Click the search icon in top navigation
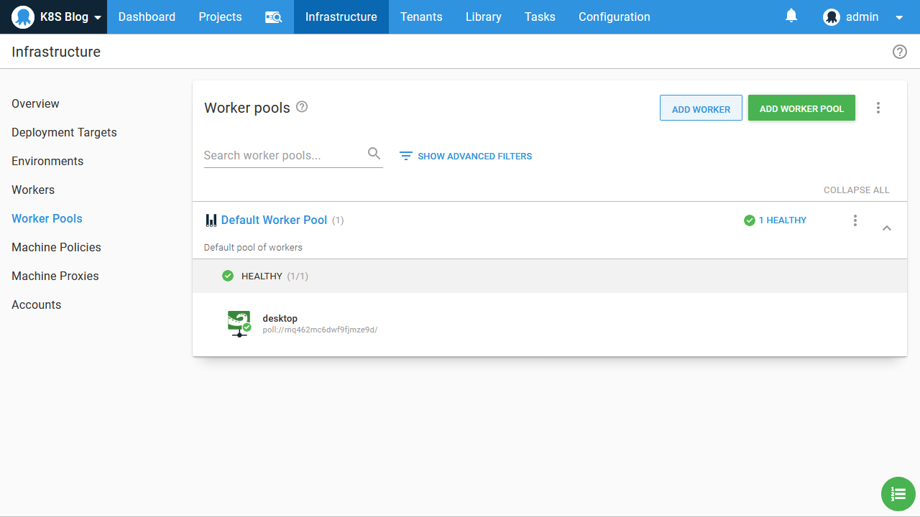This screenshot has height=517, width=920. [273, 17]
